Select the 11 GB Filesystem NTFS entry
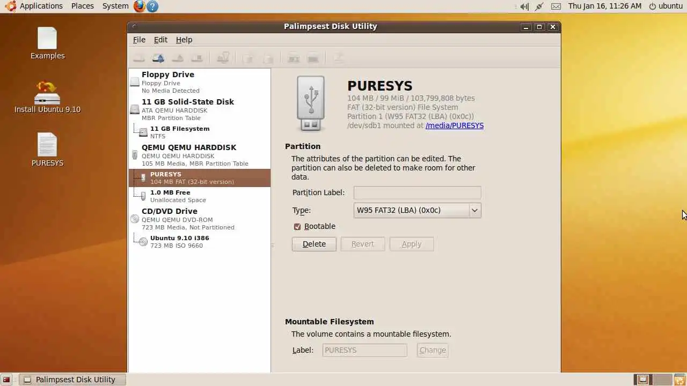This screenshot has width=687, height=386. tap(200, 132)
